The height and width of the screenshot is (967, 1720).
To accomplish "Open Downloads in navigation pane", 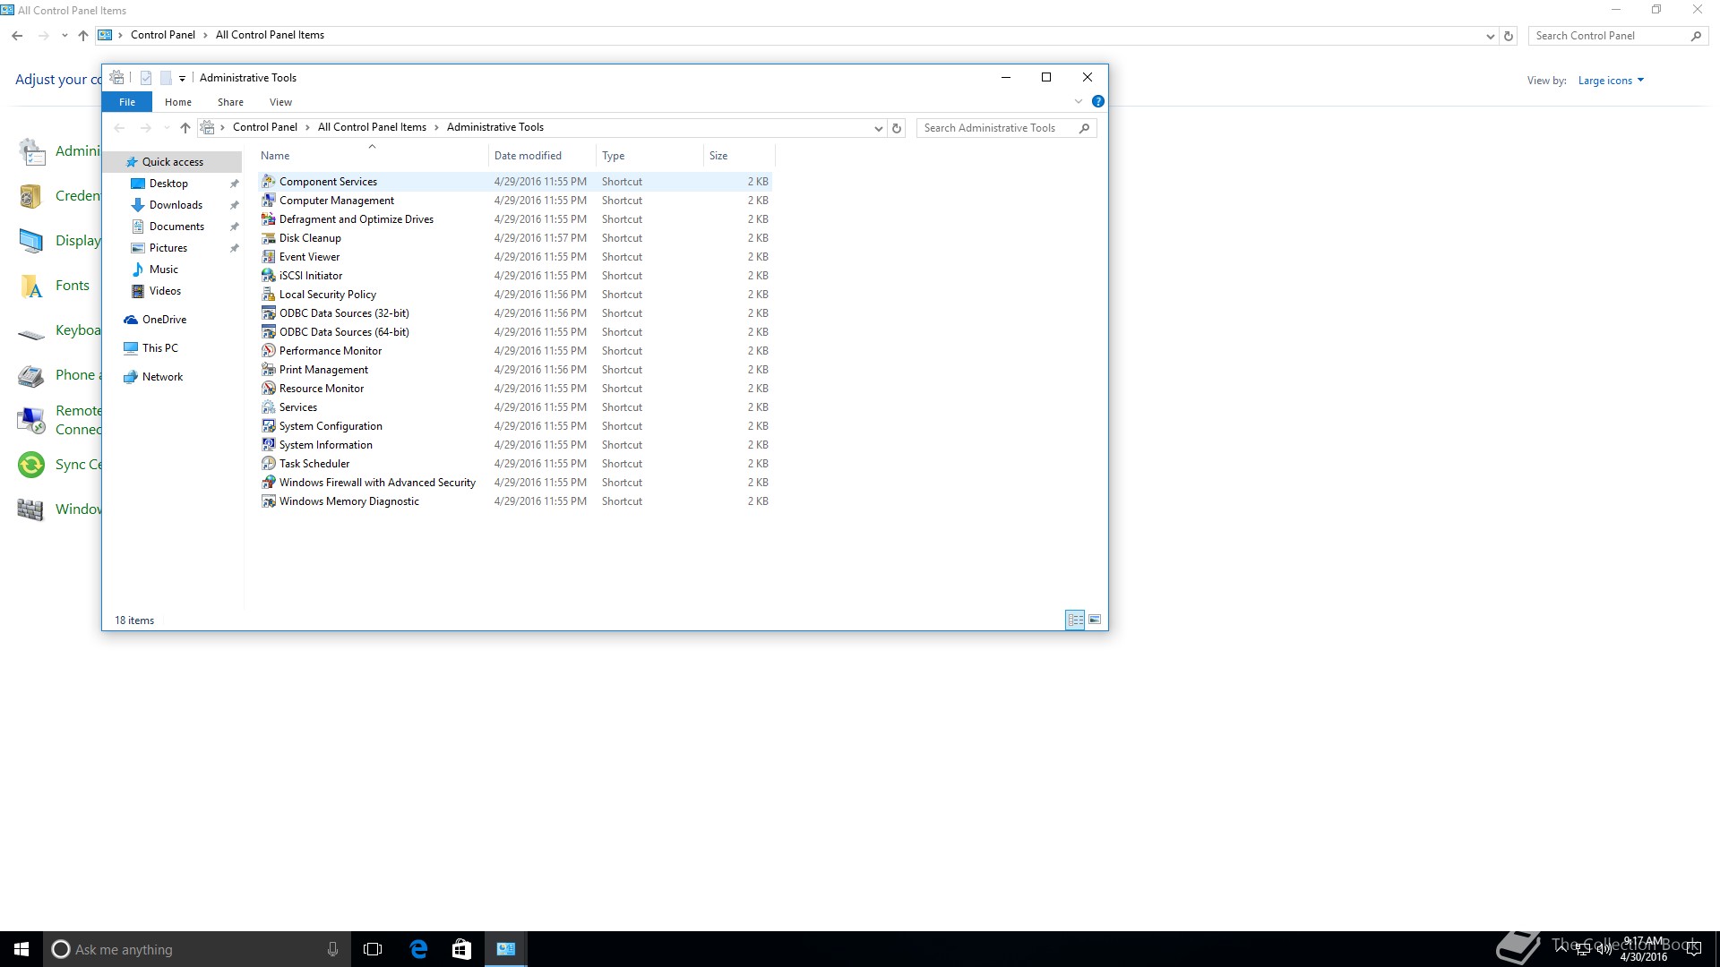I will tap(176, 205).
